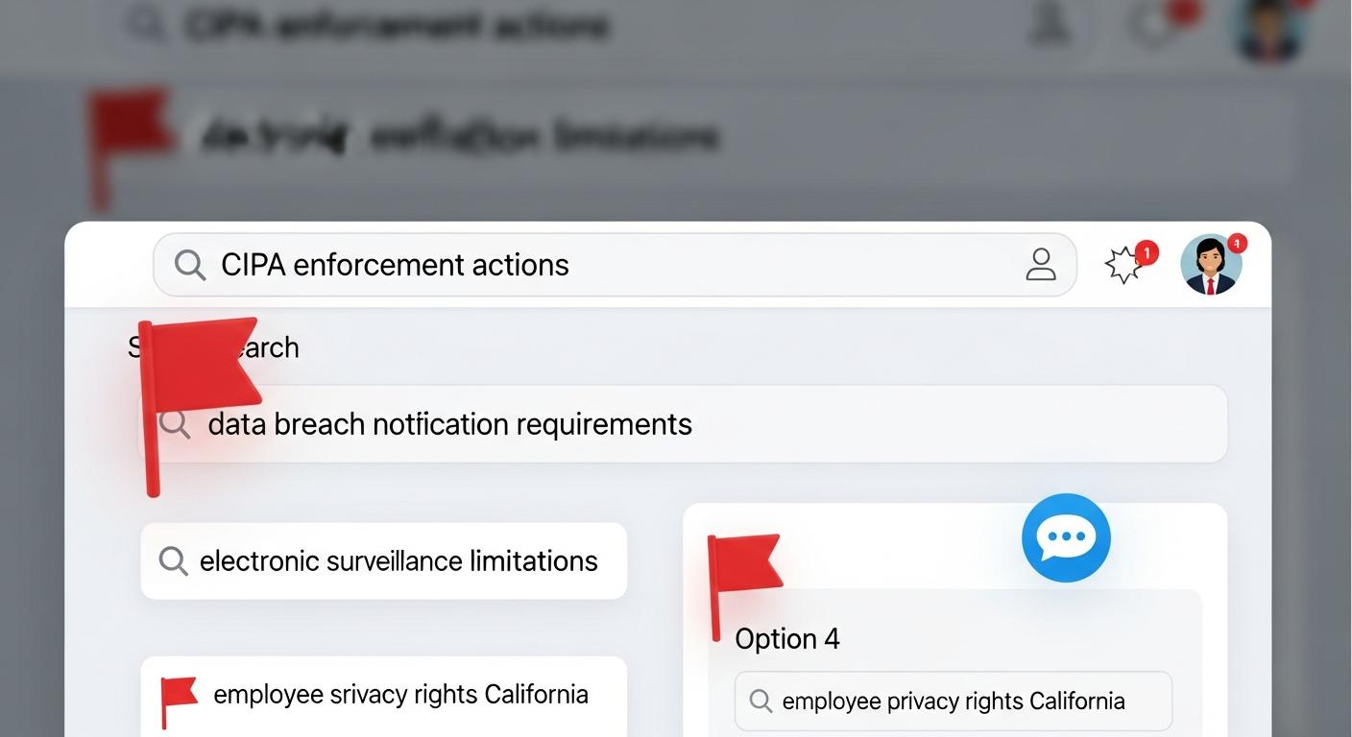Image resolution: width=1352 pixels, height=737 pixels.
Task: Click magnifier icon in the Option 4 search field
Action: pos(760,701)
